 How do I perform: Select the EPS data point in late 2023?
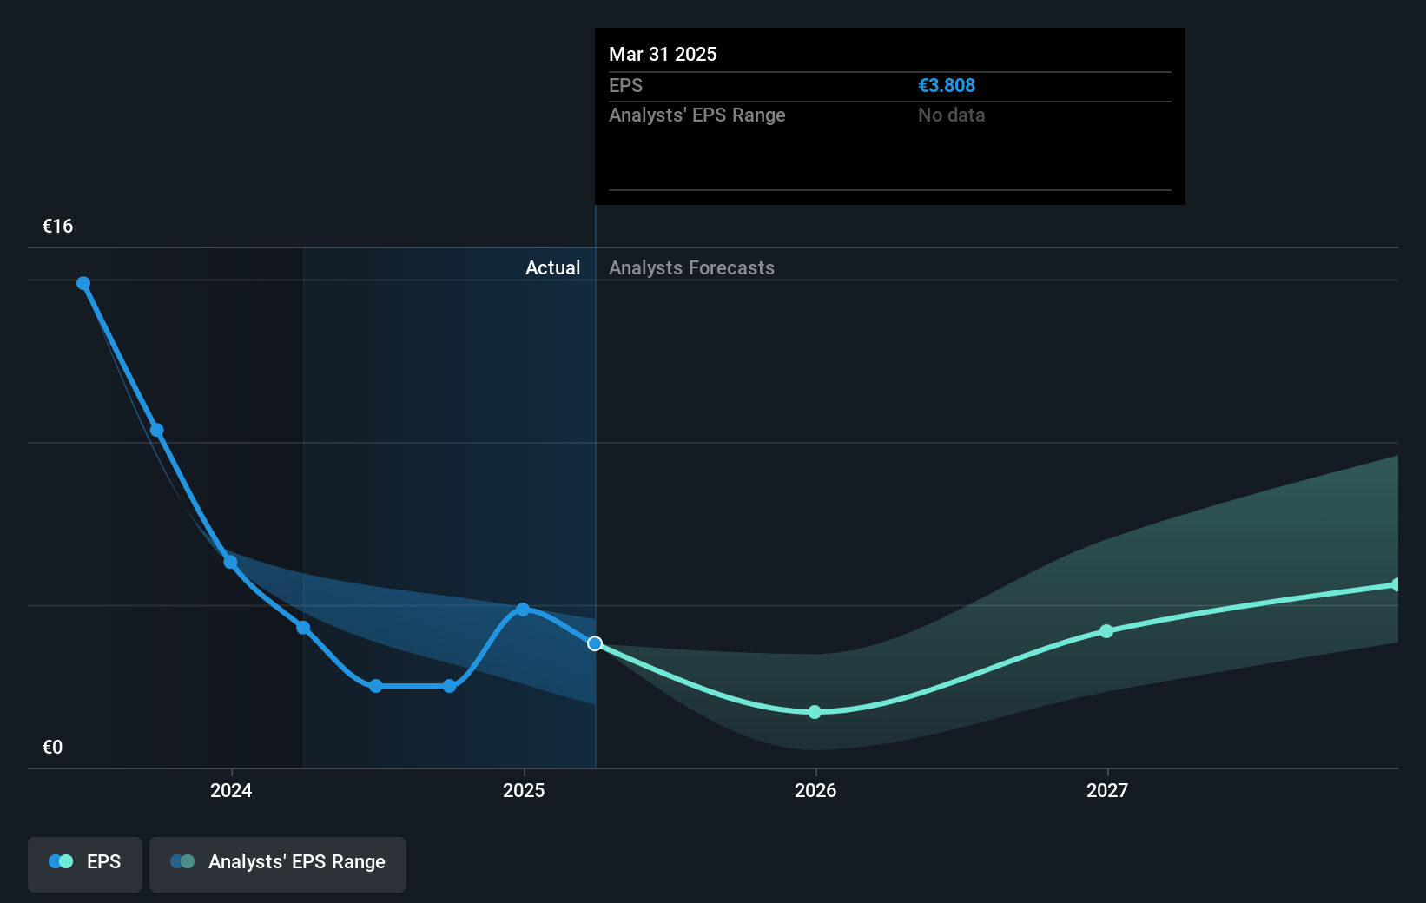157,430
